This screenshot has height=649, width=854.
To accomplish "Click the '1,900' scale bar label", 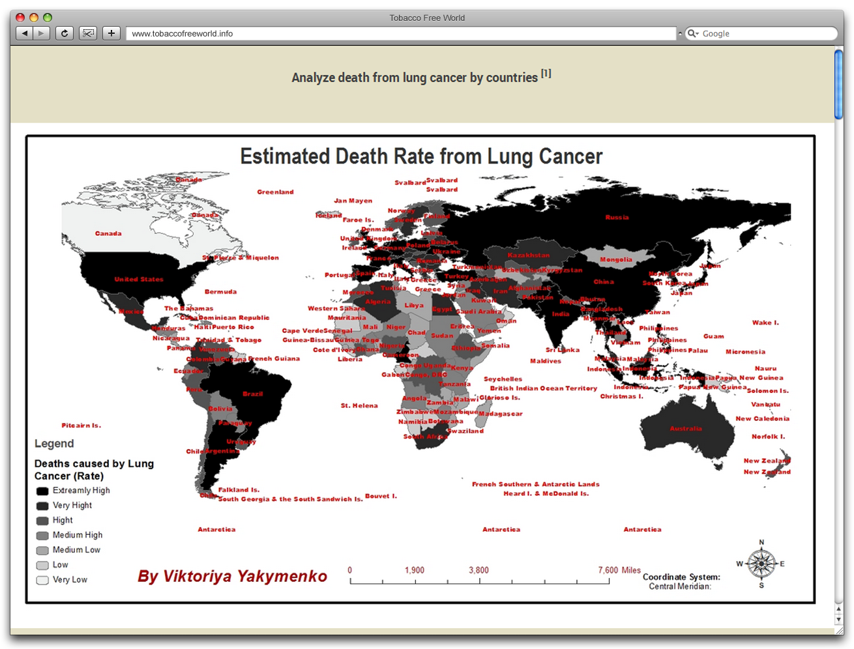I will [415, 570].
